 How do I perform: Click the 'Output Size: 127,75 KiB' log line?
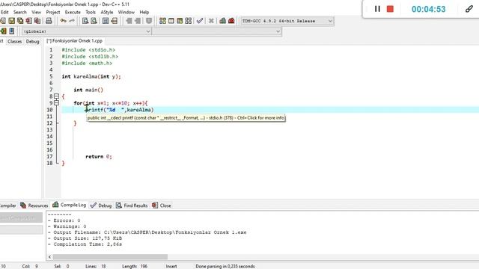click(85, 238)
